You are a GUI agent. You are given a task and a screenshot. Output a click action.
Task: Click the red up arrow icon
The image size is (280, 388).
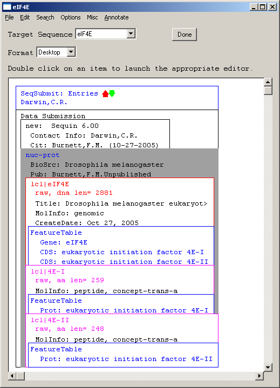point(105,94)
